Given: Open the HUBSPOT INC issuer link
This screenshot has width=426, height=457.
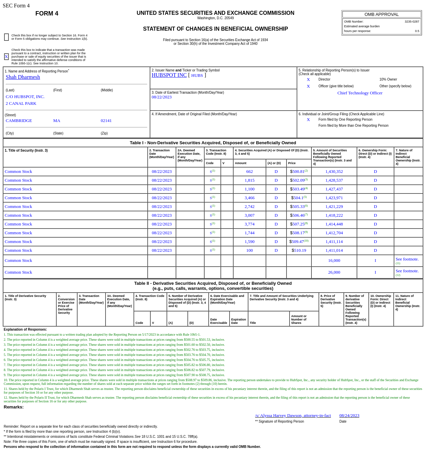Looking at the screenshot, I should (x=169, y=75).
